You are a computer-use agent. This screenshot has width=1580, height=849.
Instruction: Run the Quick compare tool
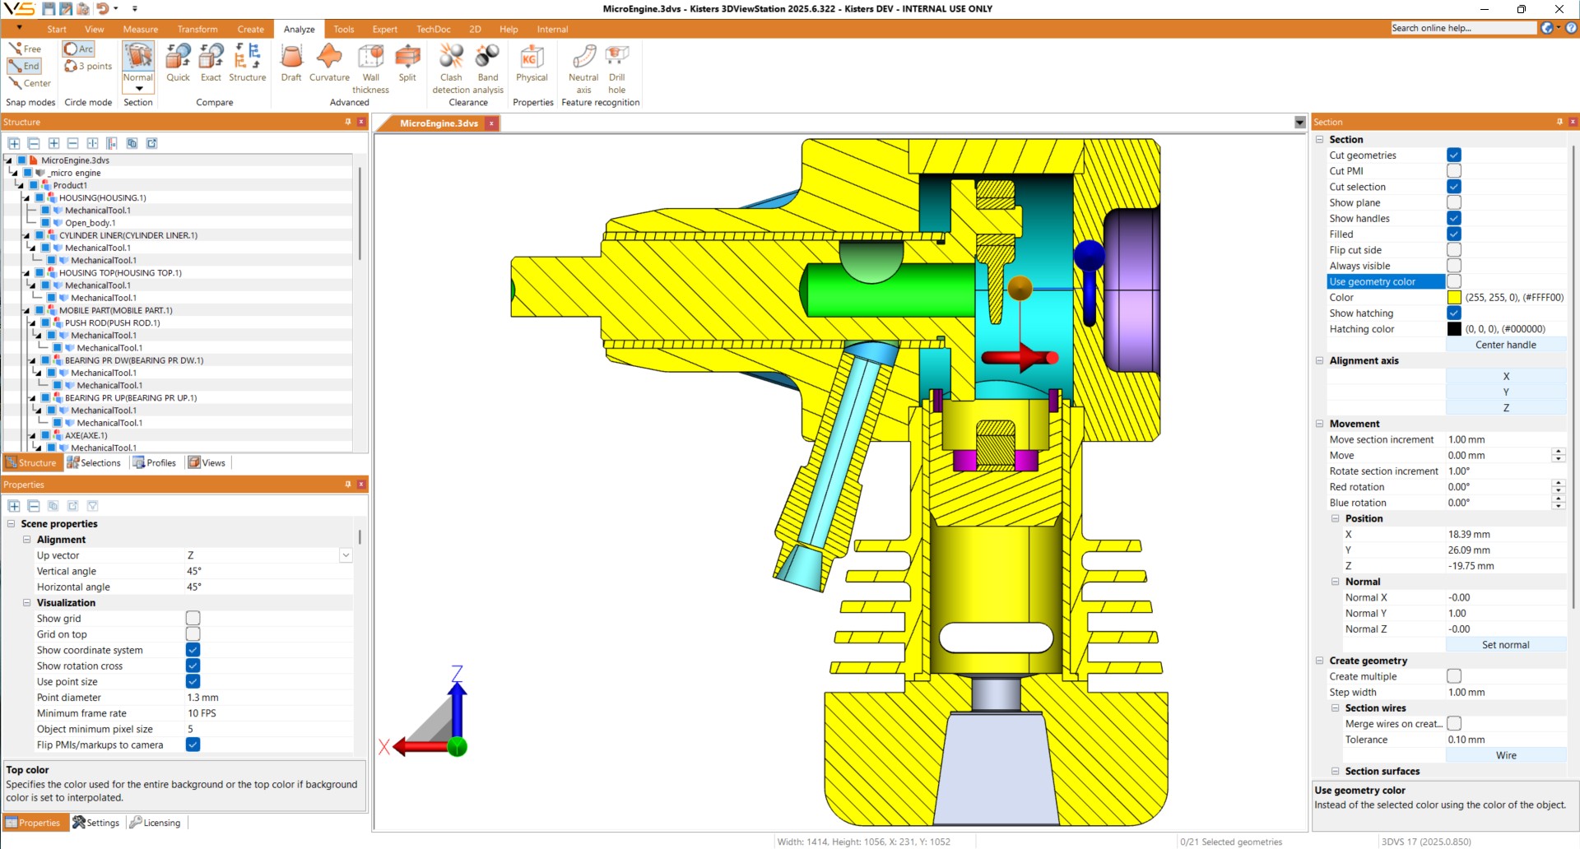tap(178, 58)
